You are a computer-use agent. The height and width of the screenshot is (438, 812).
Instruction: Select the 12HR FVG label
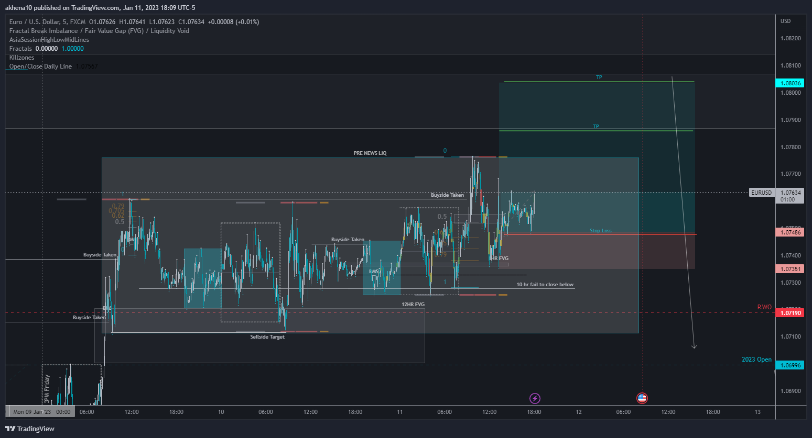[413, 304]
